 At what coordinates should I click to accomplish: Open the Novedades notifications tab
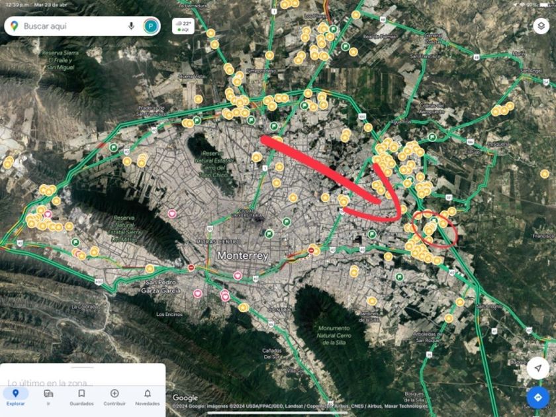point(148,398)
